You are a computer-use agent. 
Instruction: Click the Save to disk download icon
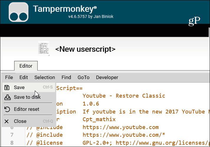7,97
